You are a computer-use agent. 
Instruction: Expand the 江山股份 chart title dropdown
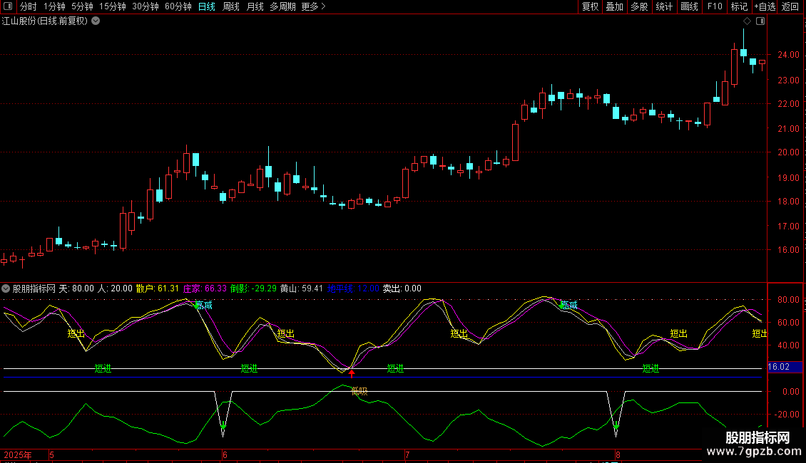(96, 21)
